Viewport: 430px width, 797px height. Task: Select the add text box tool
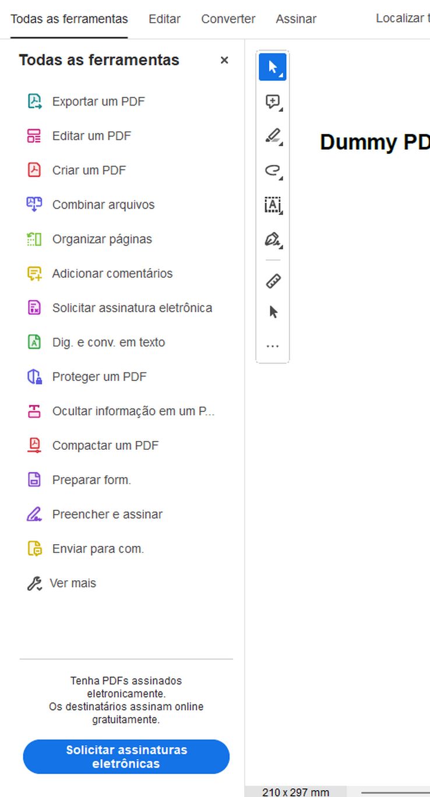(272, 205)
